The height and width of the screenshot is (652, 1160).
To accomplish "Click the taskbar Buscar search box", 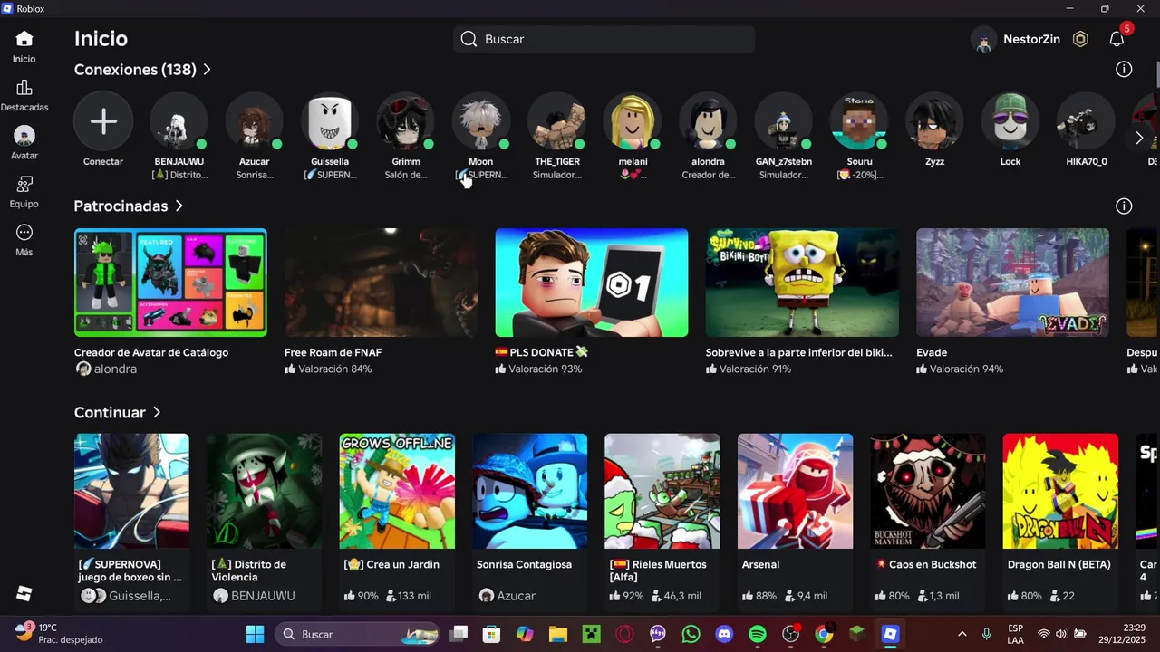I will (357, 634).
